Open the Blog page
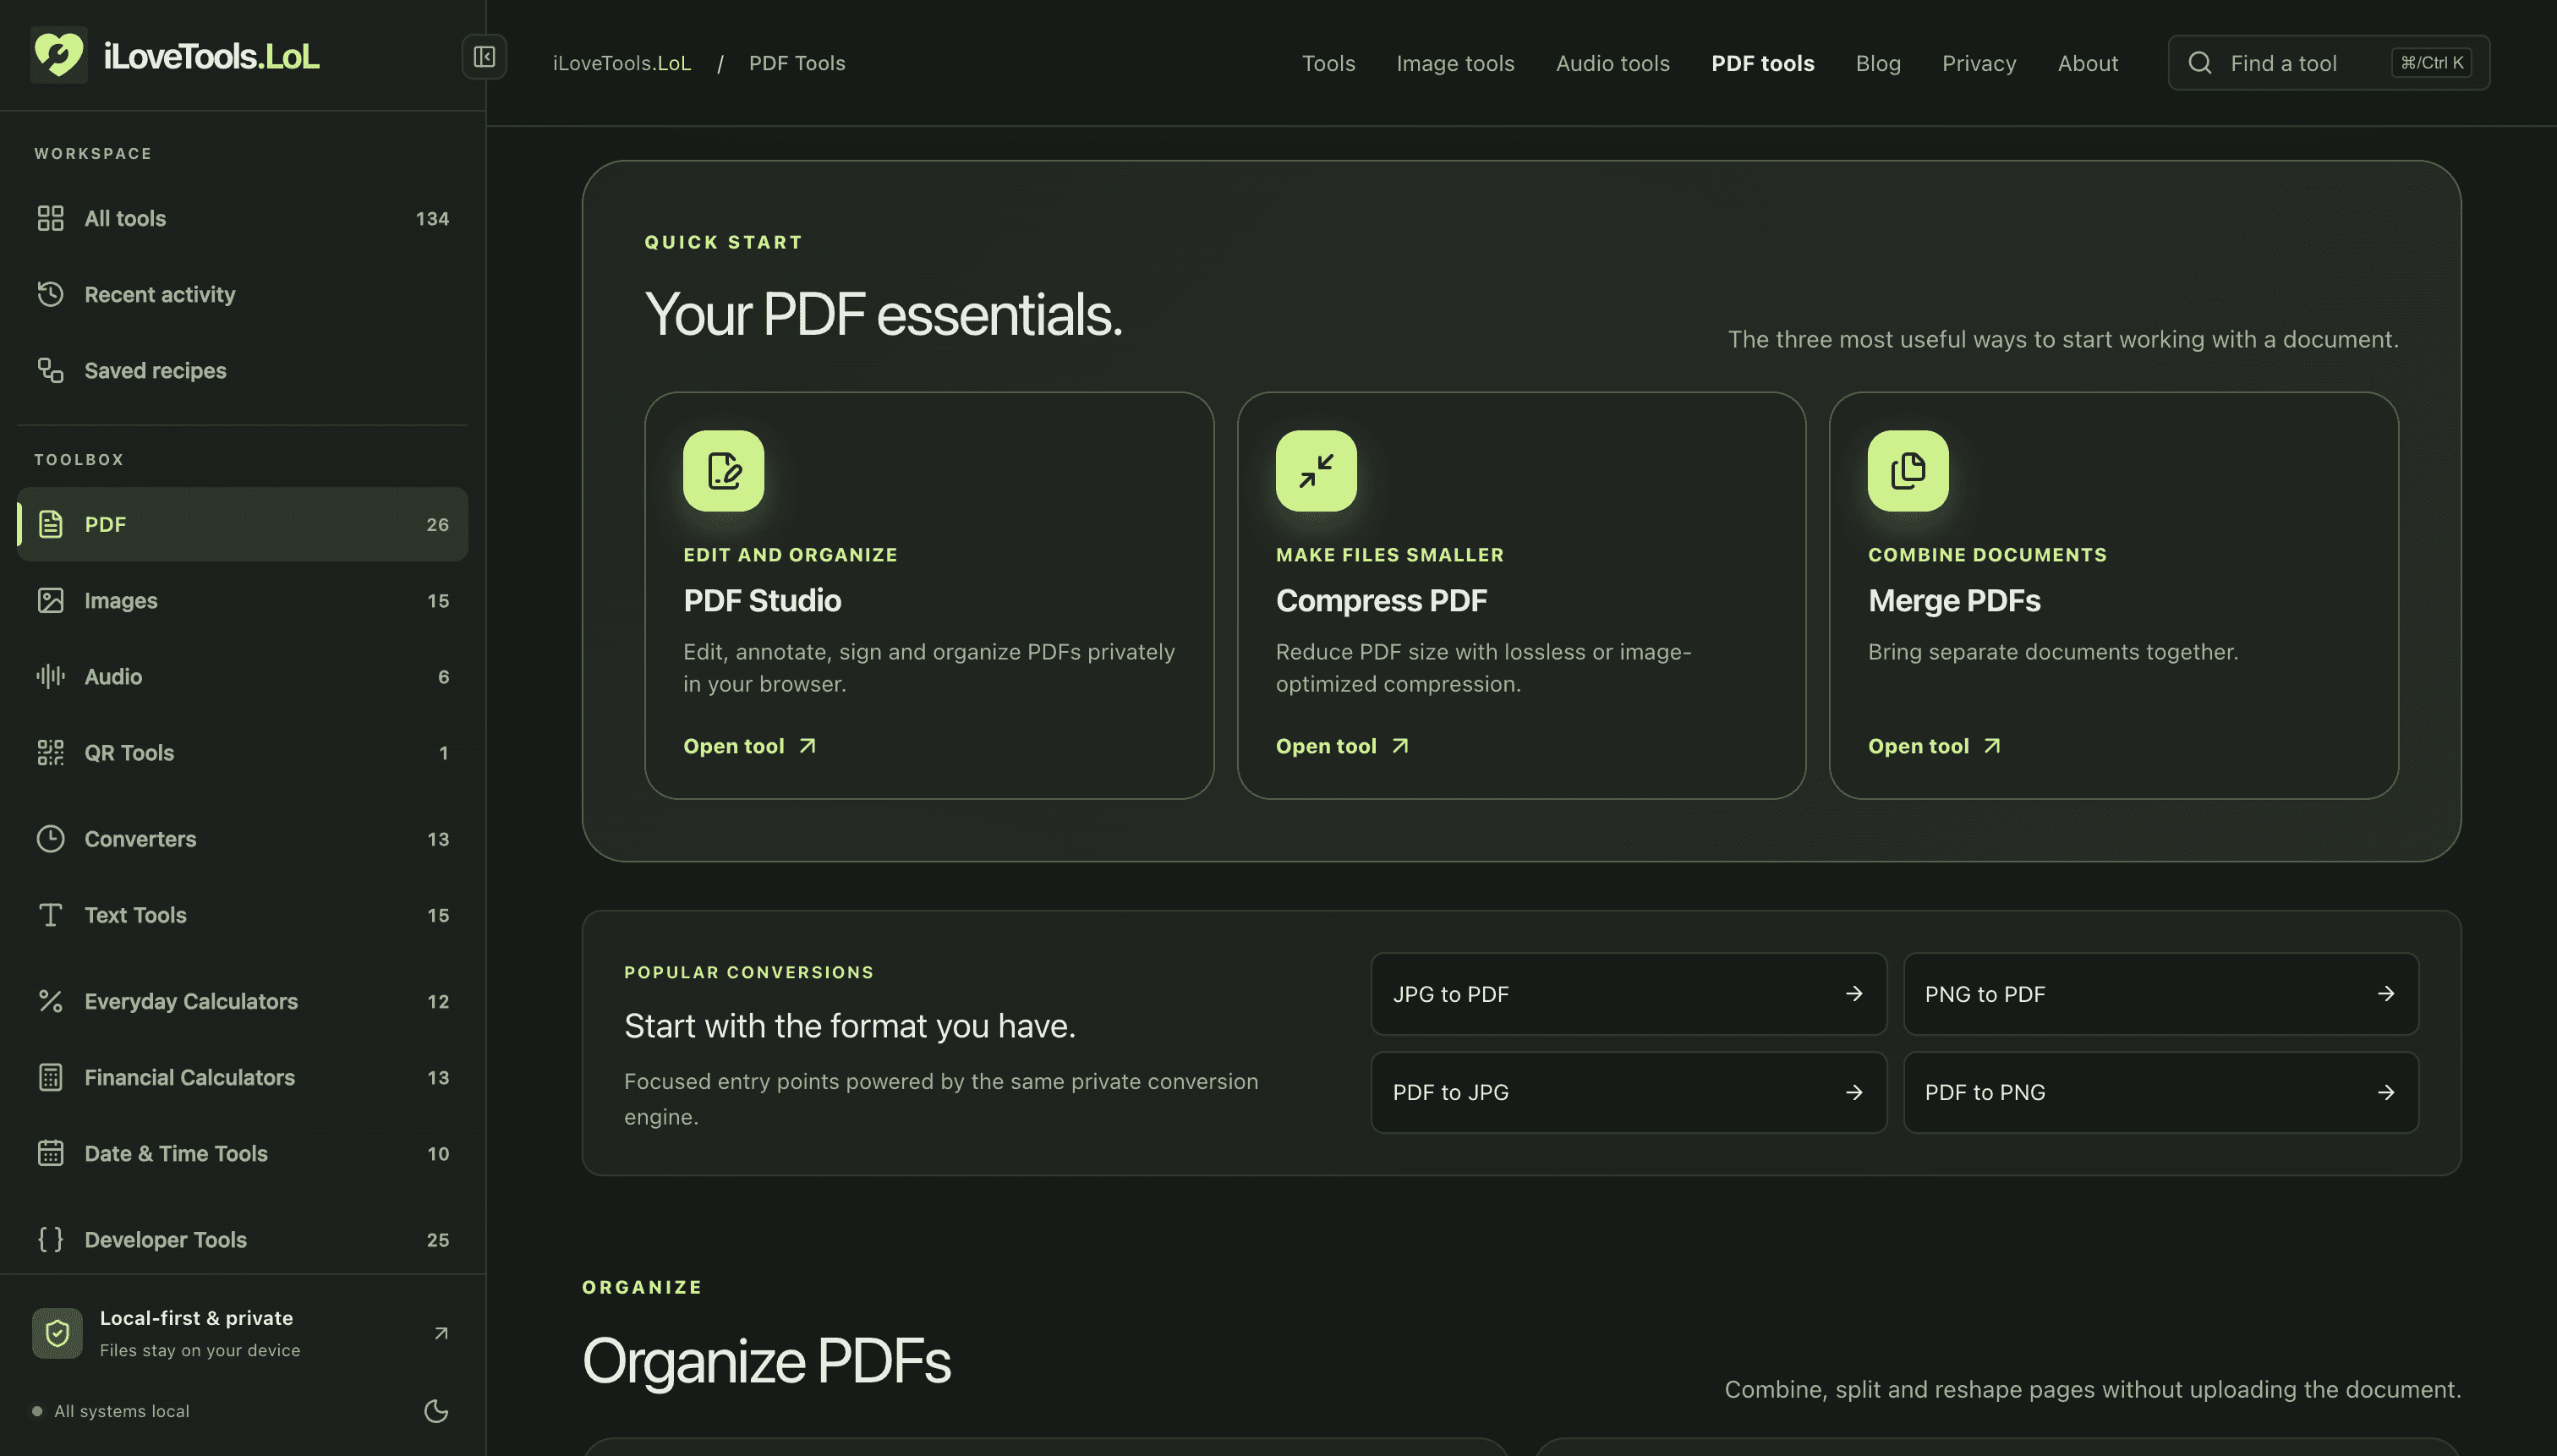This screenshot has width=2557, height=1456. click(x=1878, y=63)
